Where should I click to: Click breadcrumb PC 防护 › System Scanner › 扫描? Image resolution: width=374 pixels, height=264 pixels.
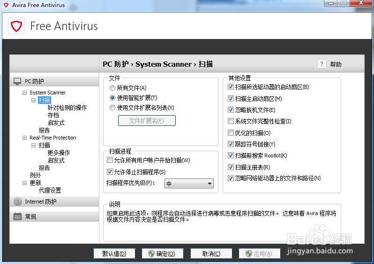[x=157, y=64]
